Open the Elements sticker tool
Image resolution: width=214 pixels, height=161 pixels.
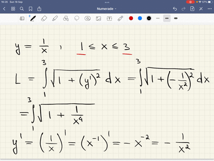click(87, 18)
